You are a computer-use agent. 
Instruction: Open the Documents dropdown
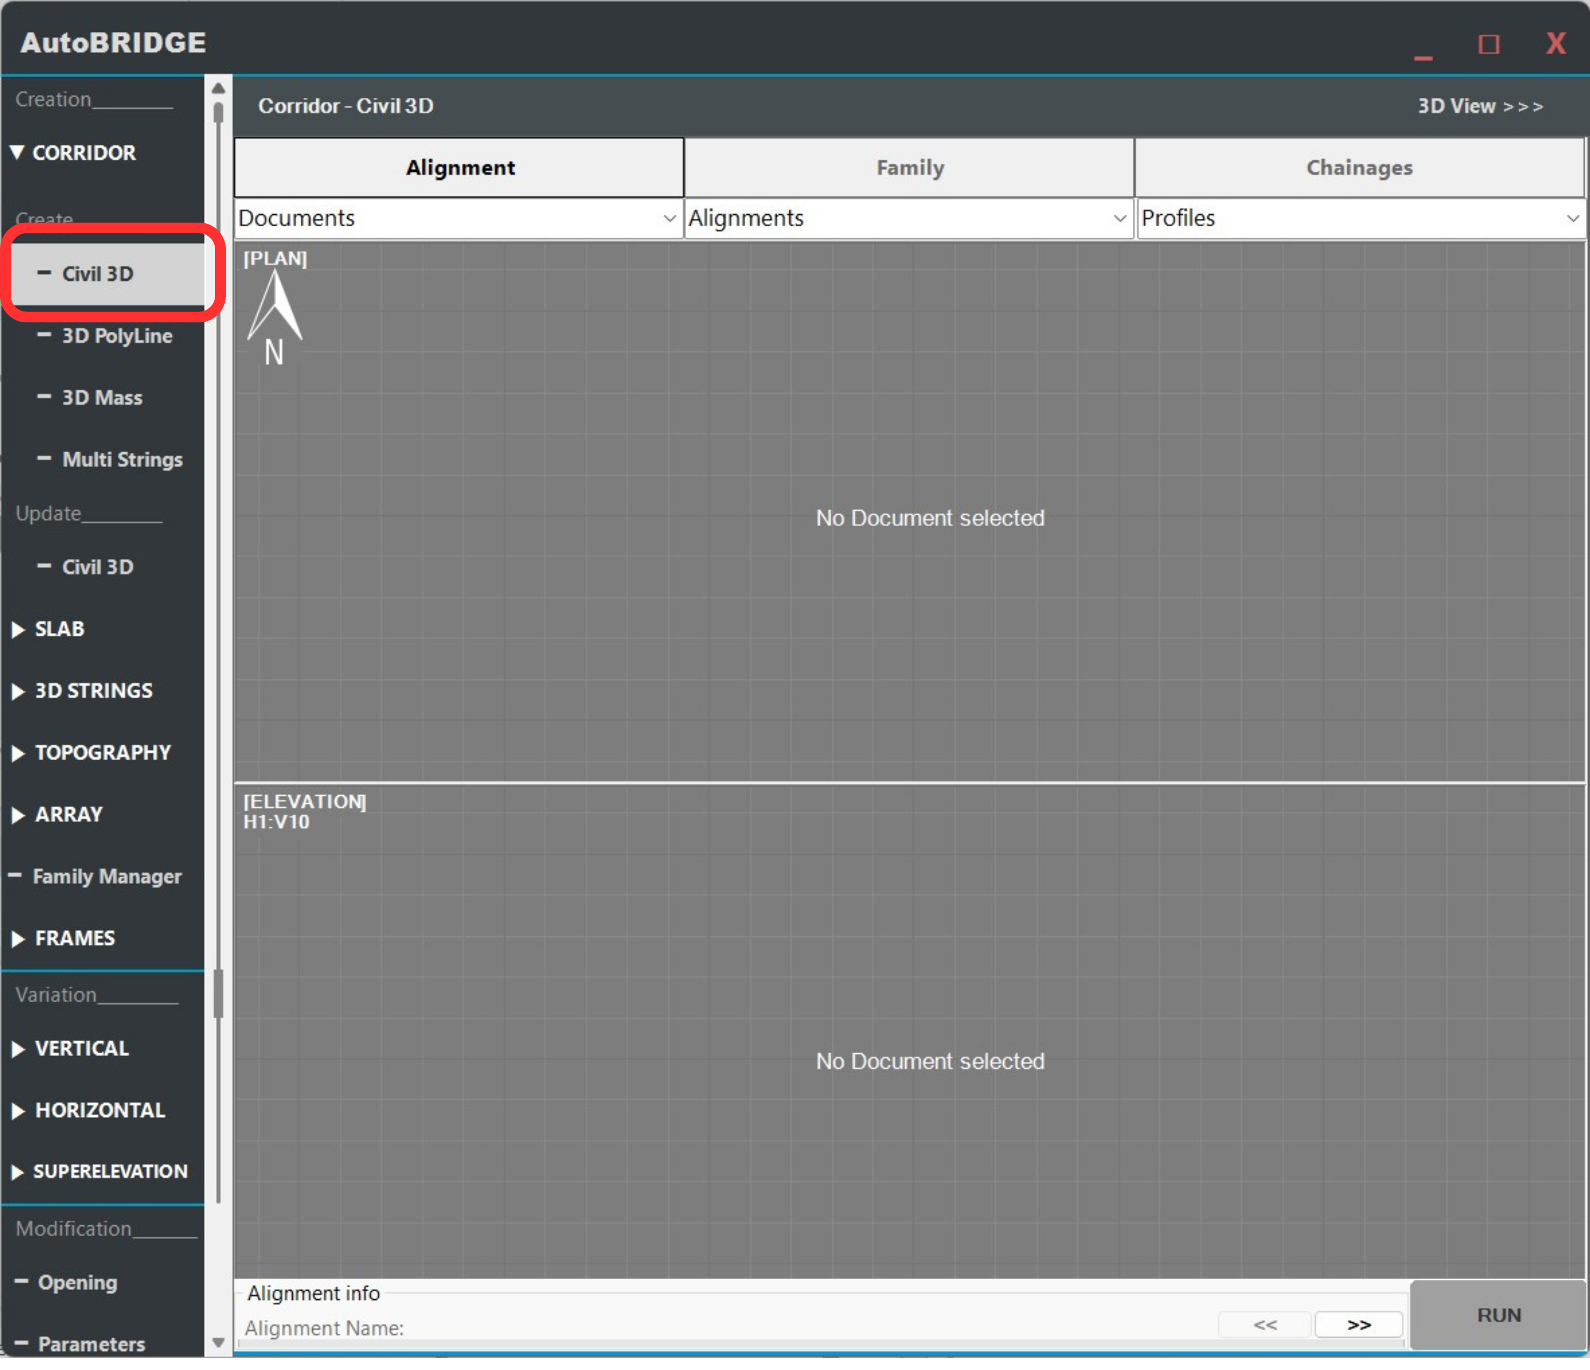(x=458, y=219)
